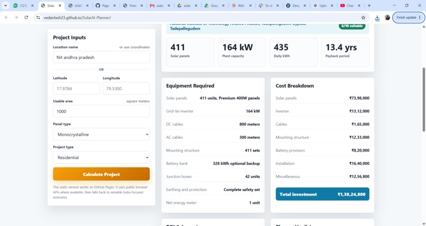Screen dimensions: 426x226
Task: Switch to the Slack To-do tab
Action: (x=268, y=5)
